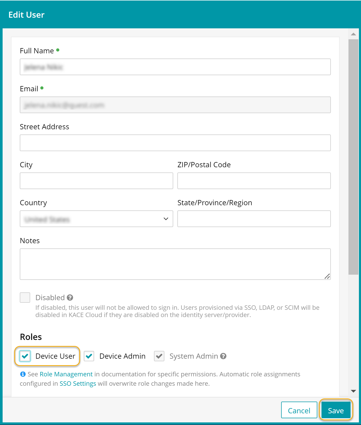Screen dimensions: 361x425
Task: Enable the Disabled checkbox
Action: coord(25,297)
